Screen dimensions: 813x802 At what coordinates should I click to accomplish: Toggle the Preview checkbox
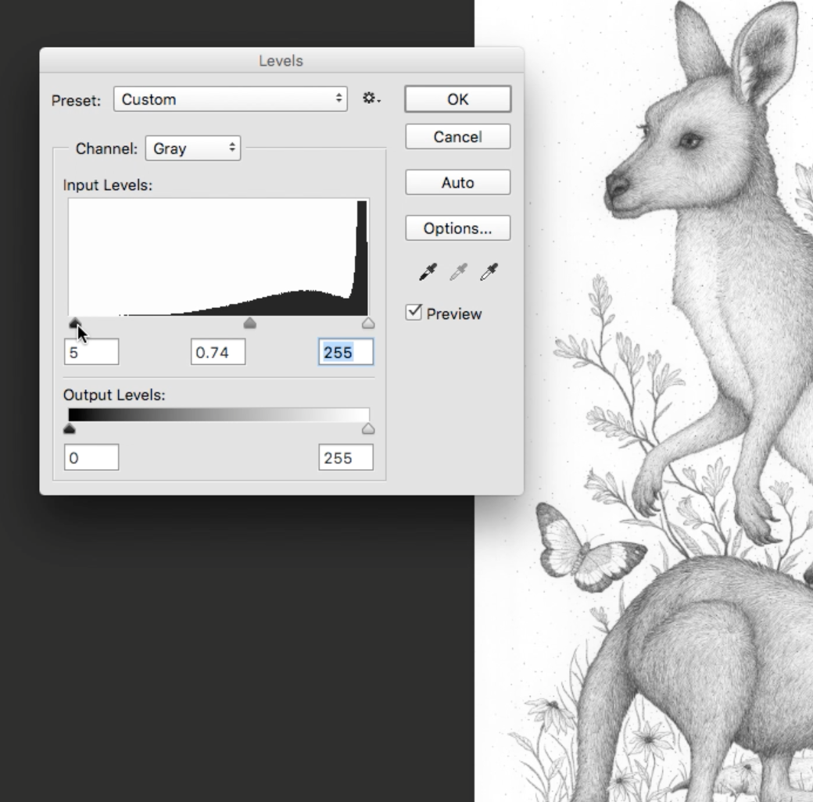click(x=414, y=313)
